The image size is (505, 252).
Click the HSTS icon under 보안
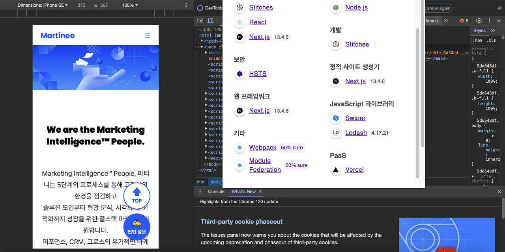tap(239, 74)
